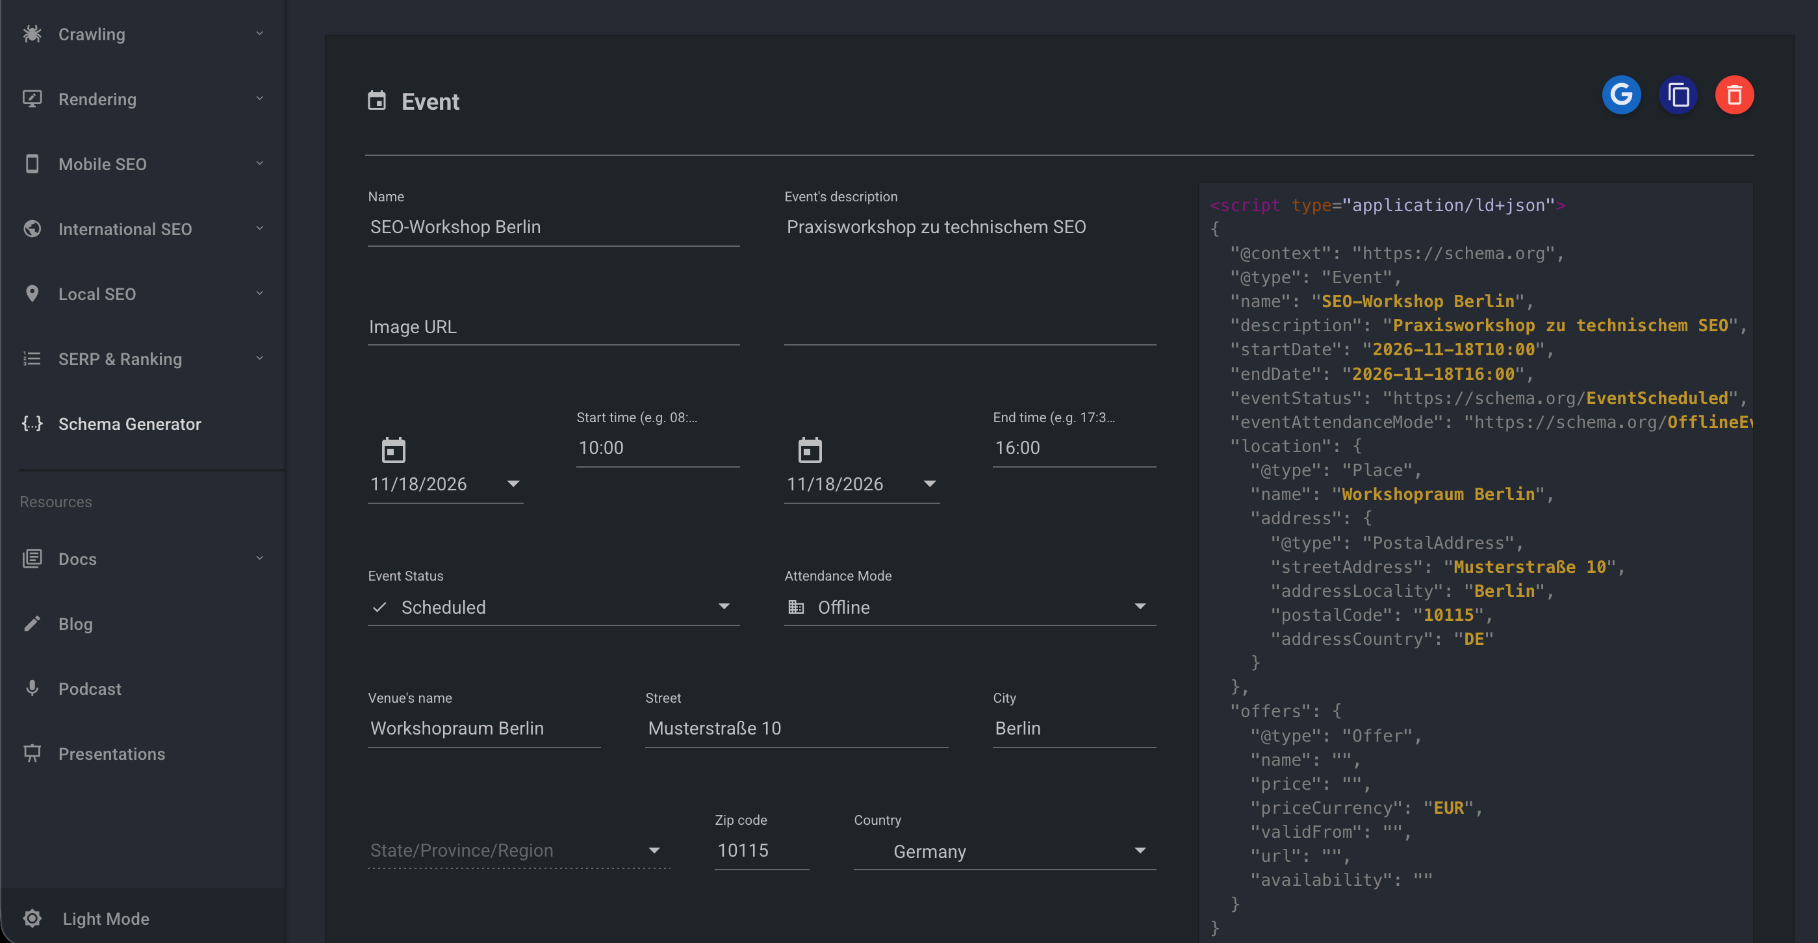Open the State/Province/Region dropdown

pos(519,851)
